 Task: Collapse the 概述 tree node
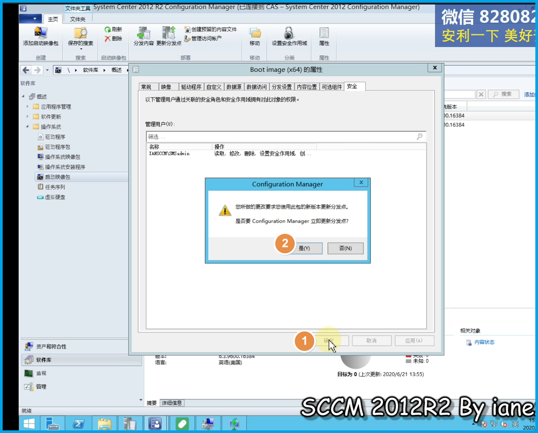(23, 96)
